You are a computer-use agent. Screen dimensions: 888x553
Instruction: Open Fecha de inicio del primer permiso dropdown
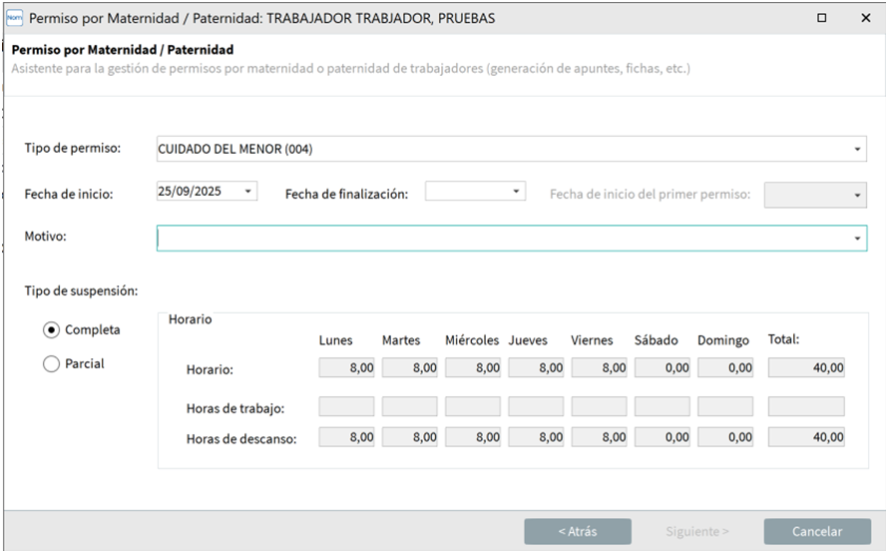tap(858, 196)
